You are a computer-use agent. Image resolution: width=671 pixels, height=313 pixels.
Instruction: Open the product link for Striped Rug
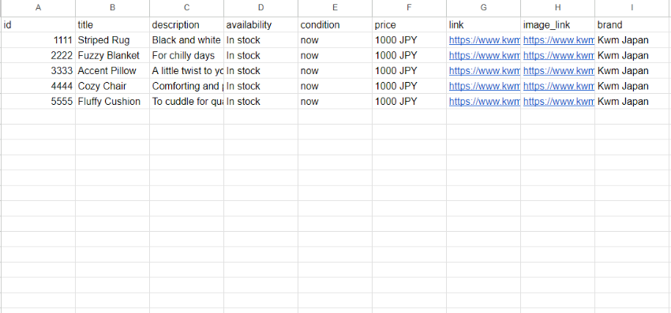point(484,40)
